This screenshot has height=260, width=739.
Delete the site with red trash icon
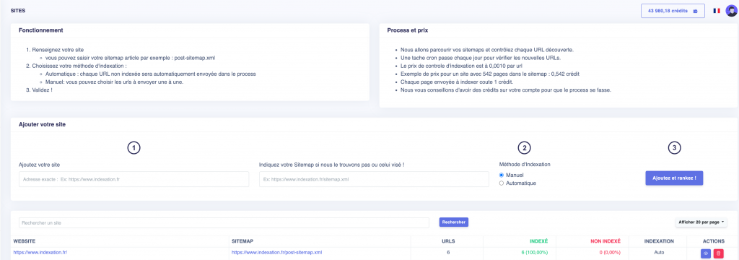point(718,253)
